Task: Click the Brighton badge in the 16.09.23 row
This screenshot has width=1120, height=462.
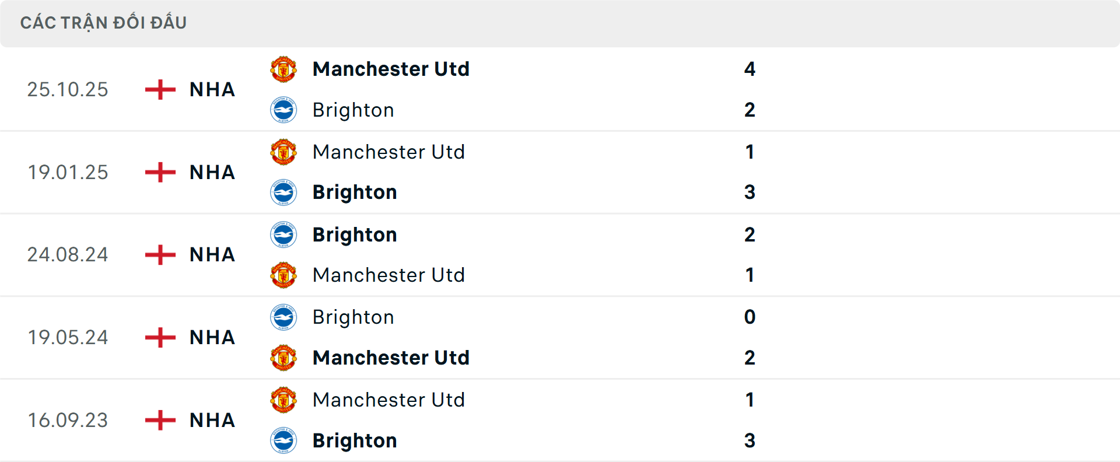Action: click(x=283, y=440)
